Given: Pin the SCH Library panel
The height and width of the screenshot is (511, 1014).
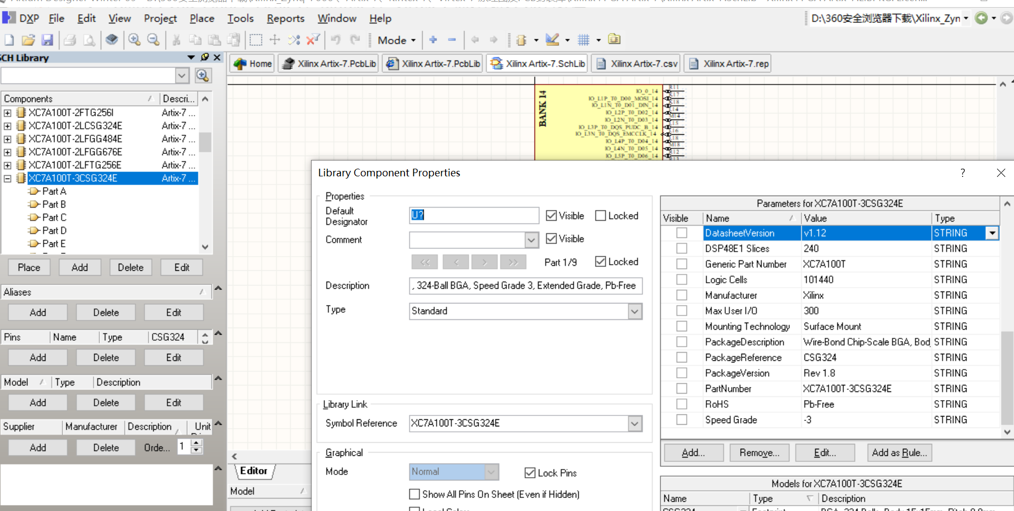Looking at the screenshot, I should (x=205, y=57).
